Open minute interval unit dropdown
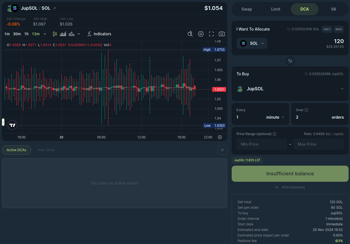The image size is (350, 244). [x=275, y=117]
